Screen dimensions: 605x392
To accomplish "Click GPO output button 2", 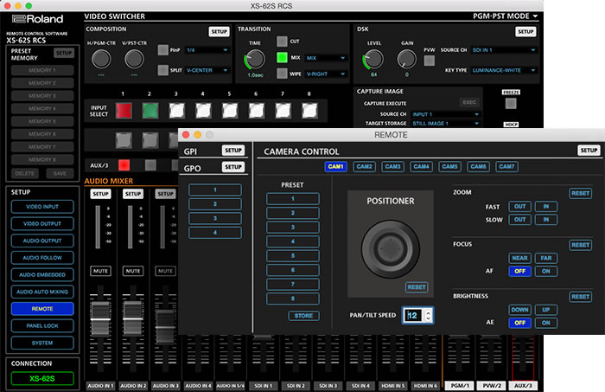I will (x=215, y=204).
